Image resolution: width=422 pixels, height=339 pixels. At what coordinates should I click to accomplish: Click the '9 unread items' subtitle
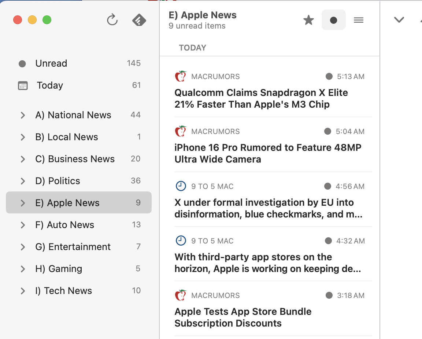pyautogui.click(x=197, y=26)
